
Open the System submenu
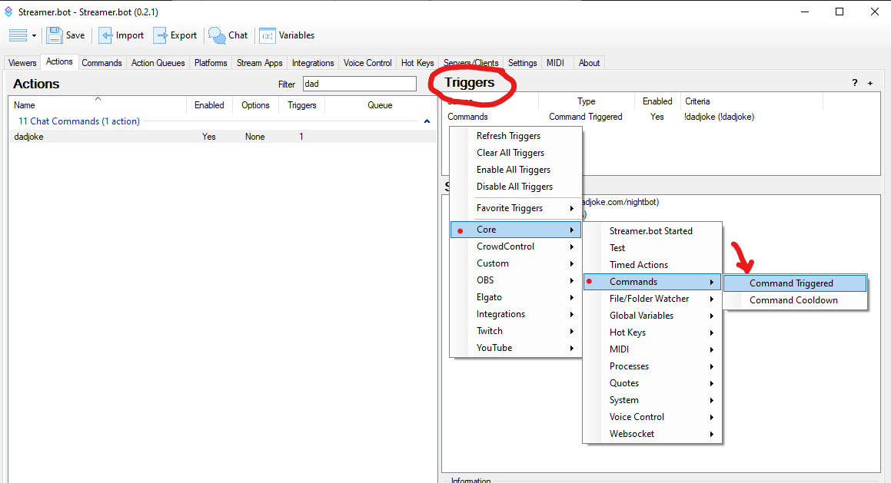[x=653, y=400]
